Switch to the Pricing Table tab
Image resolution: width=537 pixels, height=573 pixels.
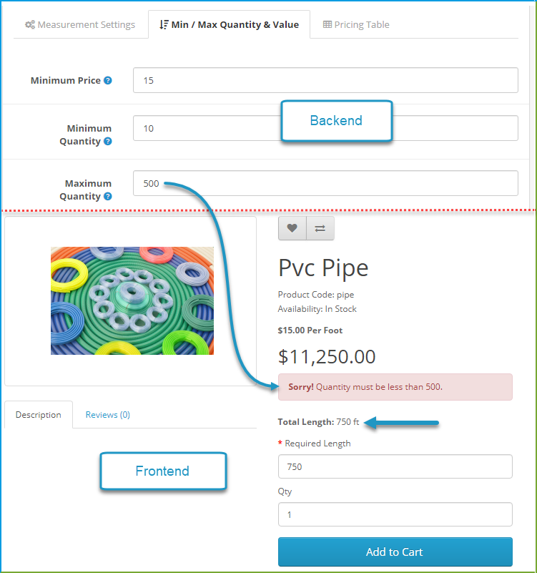(356, 24)
